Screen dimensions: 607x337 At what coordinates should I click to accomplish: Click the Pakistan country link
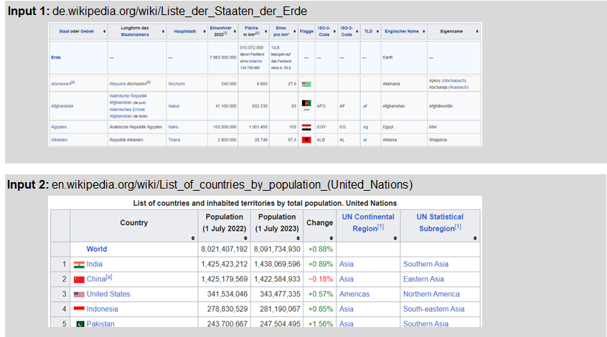(100, 323)
